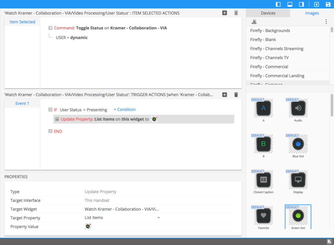Click the Kramer logo icon in status bar
This screenshot has height=245, width=334.
[329, 241]
